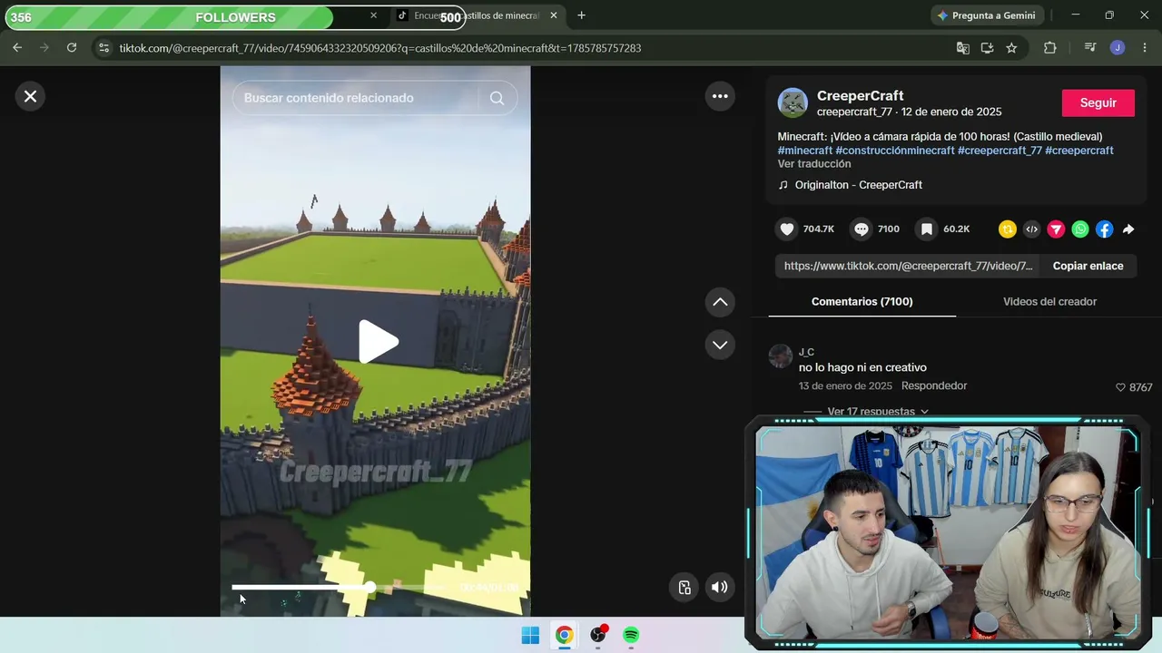Viewport: 1162px width, 653px height.
Task: Toggle the video sound with the speaker icon
Action: coord(719,587)
